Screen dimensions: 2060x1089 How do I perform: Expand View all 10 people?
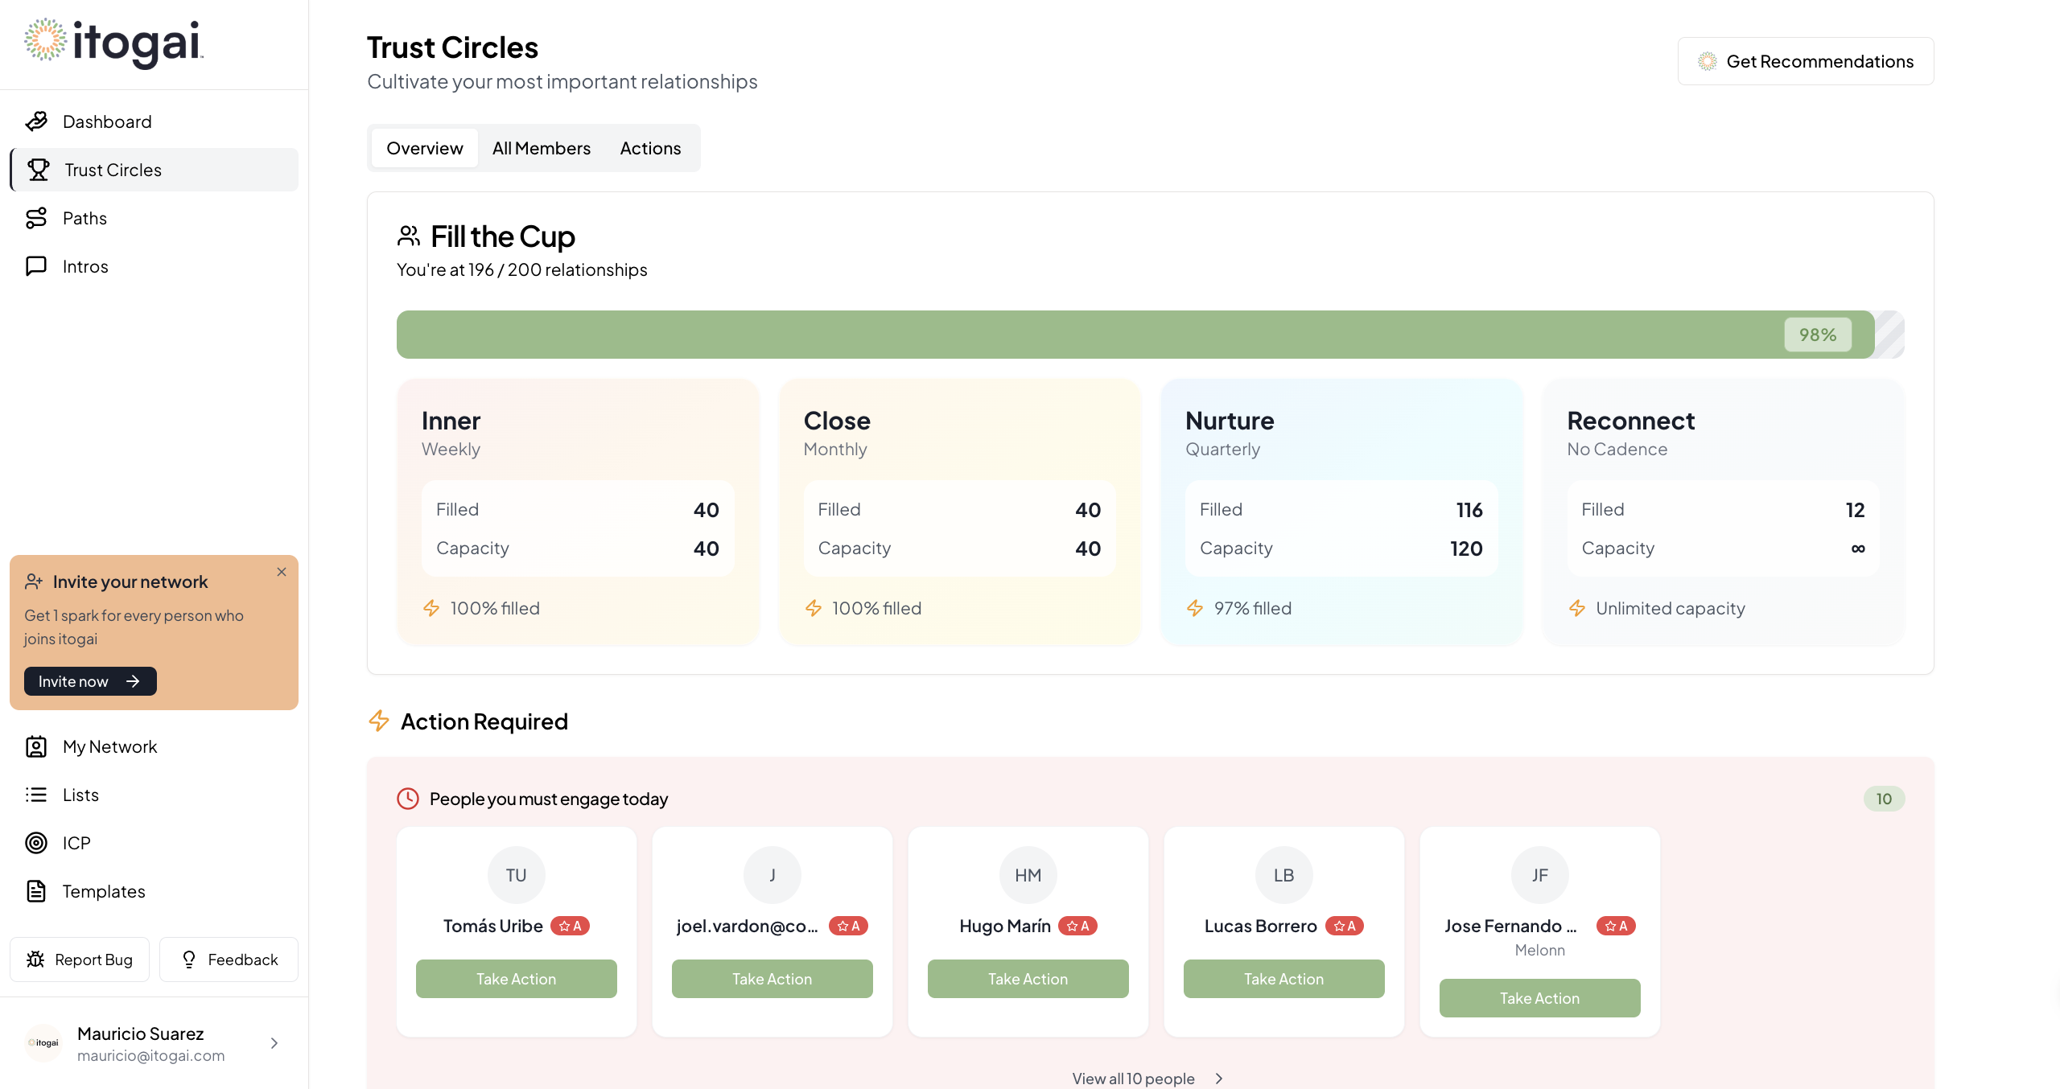(1147, 1079)
